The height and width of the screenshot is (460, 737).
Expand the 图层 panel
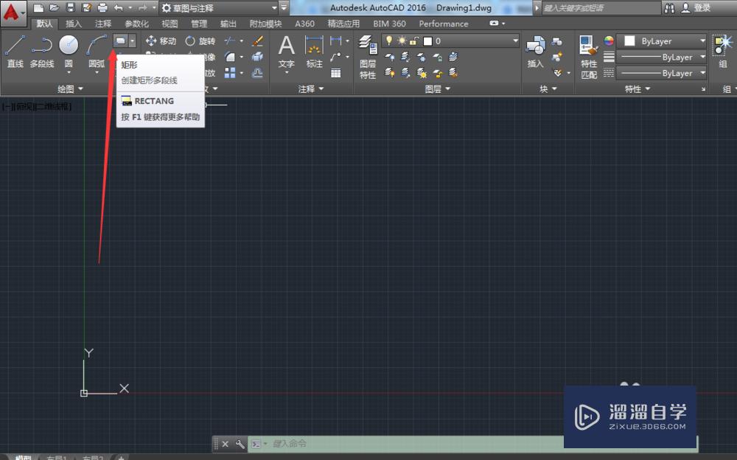pos(437,88)
